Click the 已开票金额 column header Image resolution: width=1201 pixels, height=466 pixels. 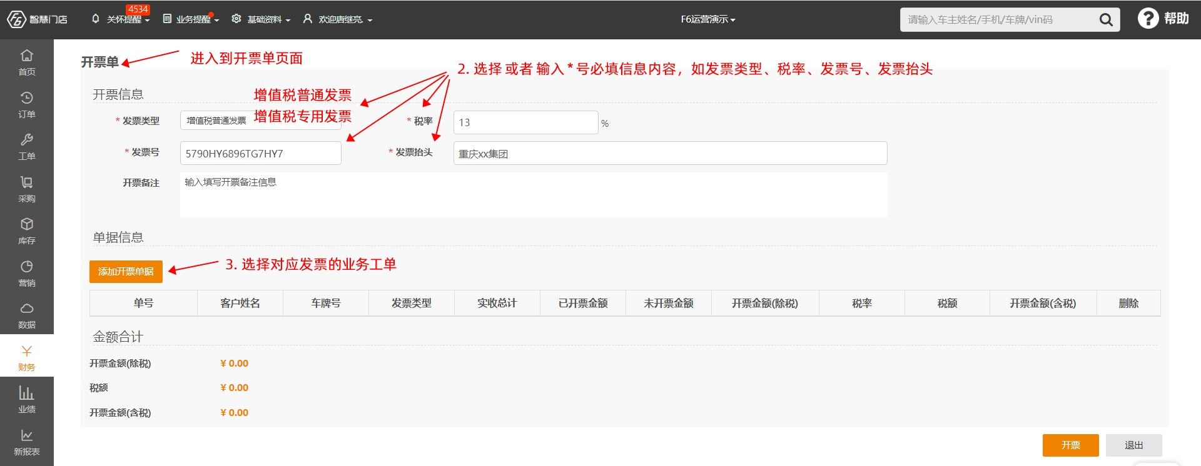coord(583,303)
